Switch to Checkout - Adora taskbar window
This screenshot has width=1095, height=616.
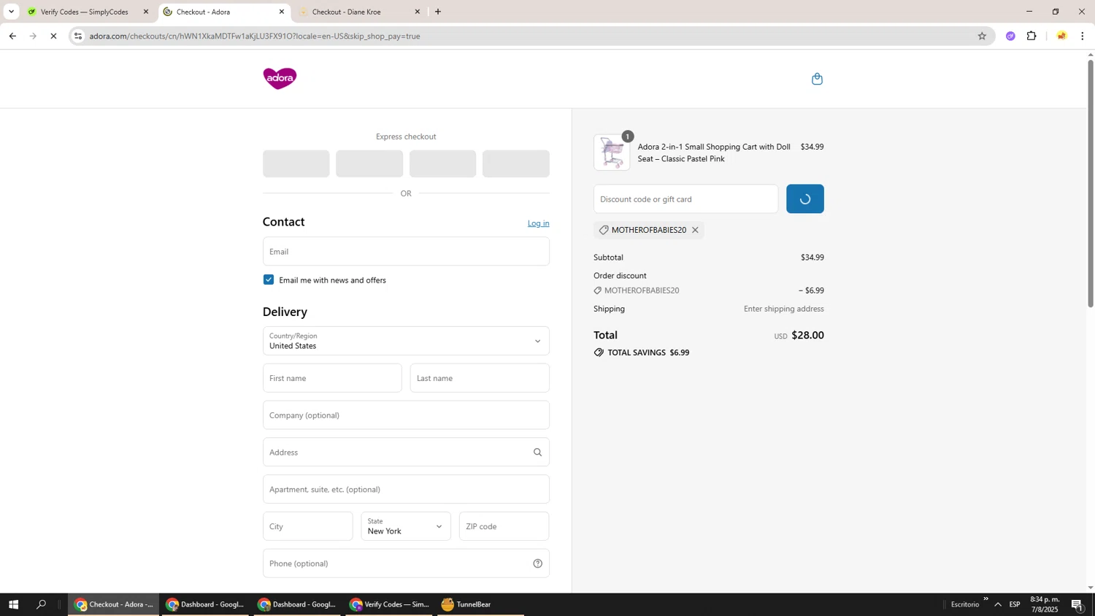point(114,604)
